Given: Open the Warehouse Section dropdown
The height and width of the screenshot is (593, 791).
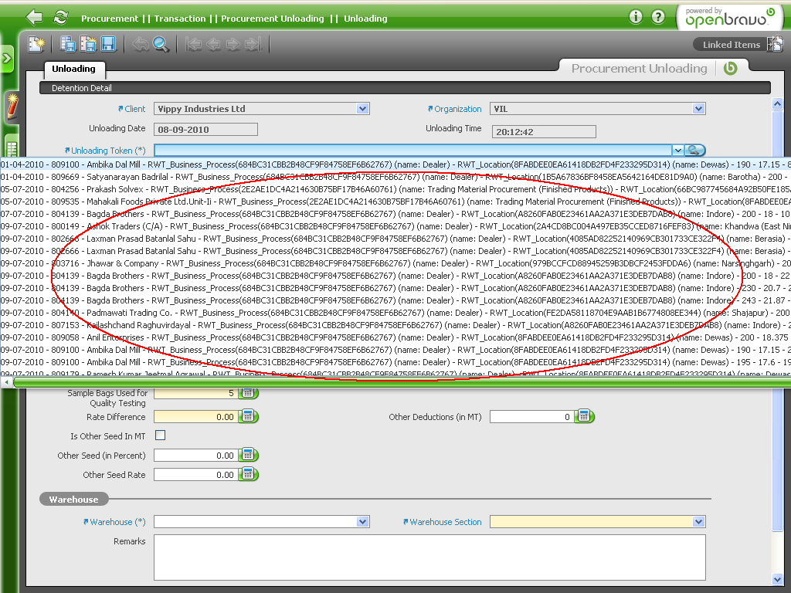Looking at the screenshot, I should click(x=699, y=522).
